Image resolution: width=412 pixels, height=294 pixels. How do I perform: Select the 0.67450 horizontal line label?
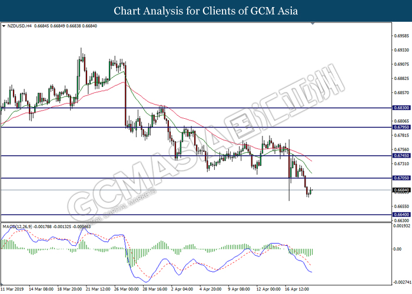pyautogui.click(x=401, y=156)
